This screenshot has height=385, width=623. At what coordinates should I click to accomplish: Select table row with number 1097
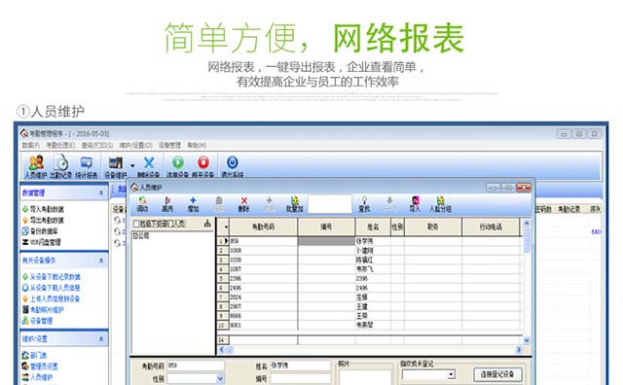pyautogui.click(x=370, y=269)
